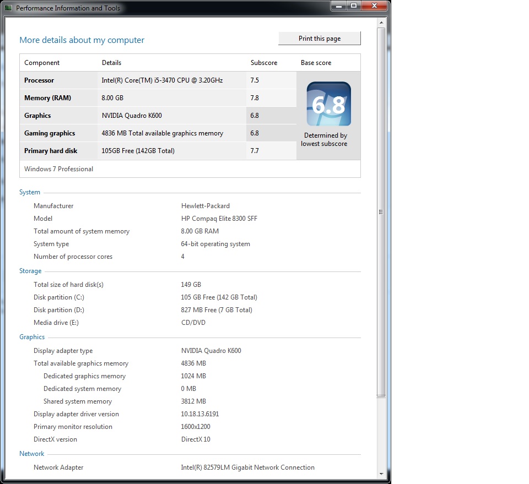Click the scrollbar down arrow

381,474
